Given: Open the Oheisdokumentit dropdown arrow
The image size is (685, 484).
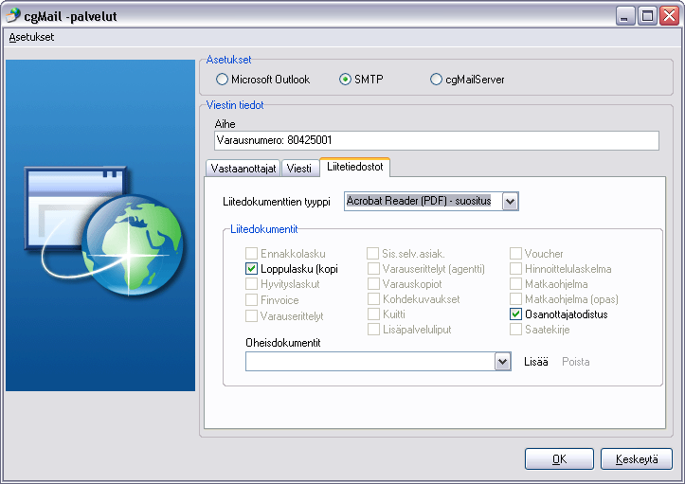Looking at the screenshot, I should pos(502,362).
